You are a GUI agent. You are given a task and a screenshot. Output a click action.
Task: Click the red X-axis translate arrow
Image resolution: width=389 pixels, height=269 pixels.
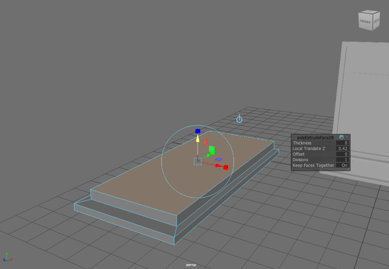point(218,165)
